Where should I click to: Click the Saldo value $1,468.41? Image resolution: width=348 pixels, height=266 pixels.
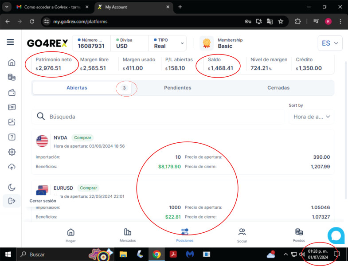220,68
